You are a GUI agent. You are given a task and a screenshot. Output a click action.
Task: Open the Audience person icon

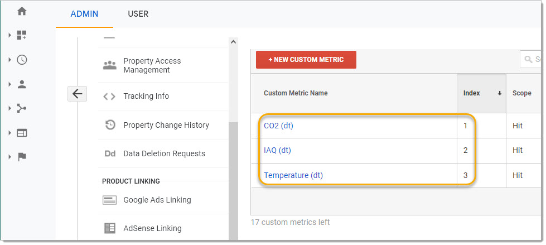(22, 84)
